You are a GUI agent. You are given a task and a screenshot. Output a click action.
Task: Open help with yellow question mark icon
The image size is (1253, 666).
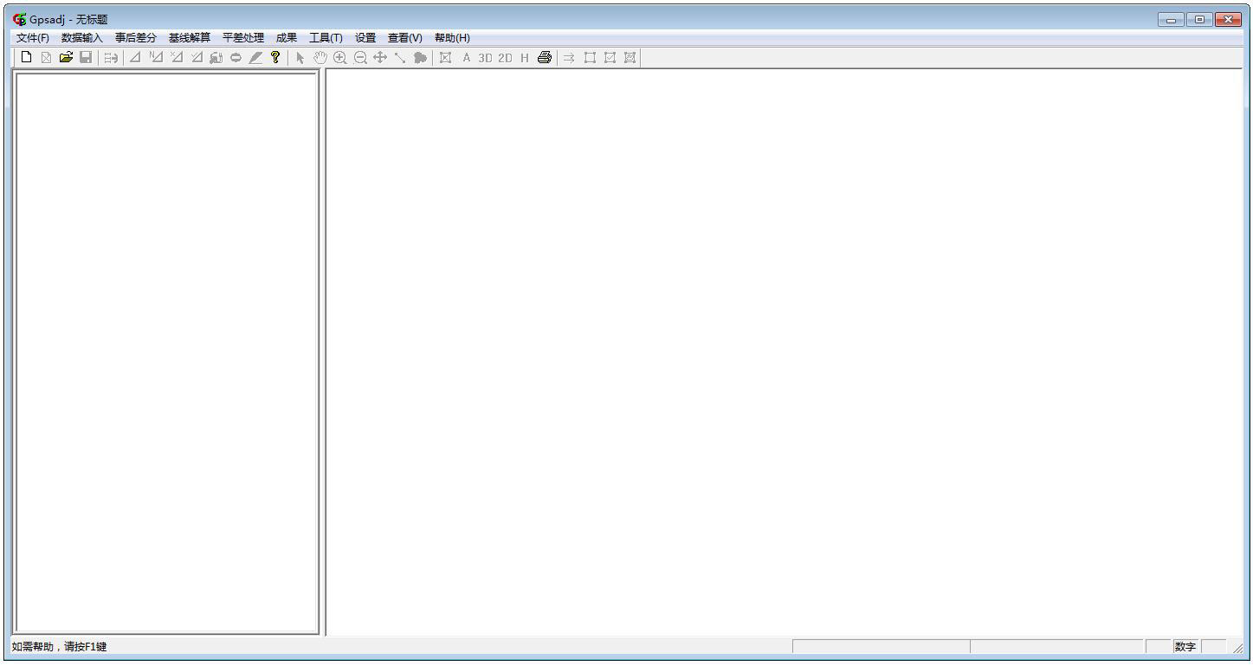click(275, 58)
